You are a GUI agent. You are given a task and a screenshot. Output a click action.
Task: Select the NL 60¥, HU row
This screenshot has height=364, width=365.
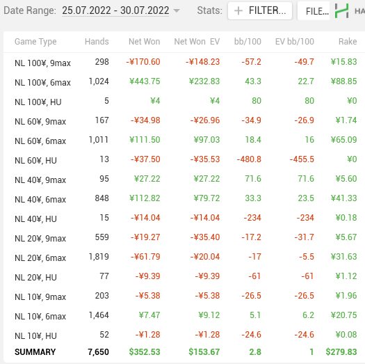coord(184,159)
